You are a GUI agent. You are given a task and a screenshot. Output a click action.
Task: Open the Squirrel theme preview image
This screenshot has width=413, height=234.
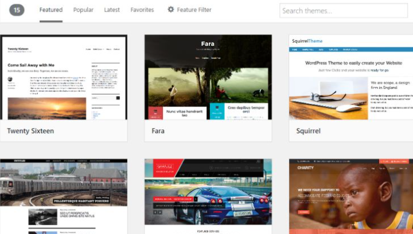coord(350,77)
